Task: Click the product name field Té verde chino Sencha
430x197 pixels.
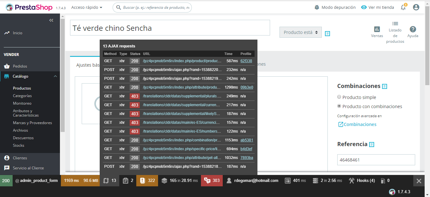Action: [170, 28]
